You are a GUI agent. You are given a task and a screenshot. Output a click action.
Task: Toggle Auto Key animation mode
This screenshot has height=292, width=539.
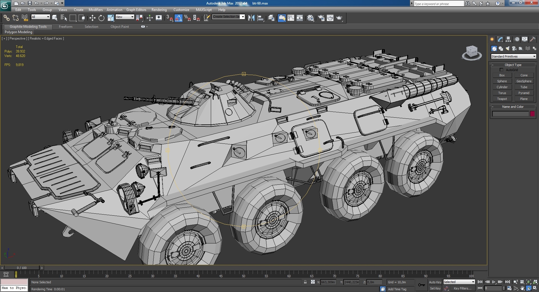click(435, 282)
